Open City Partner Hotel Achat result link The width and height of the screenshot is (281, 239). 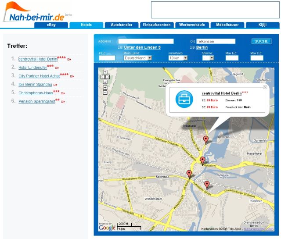click(39, 76)
